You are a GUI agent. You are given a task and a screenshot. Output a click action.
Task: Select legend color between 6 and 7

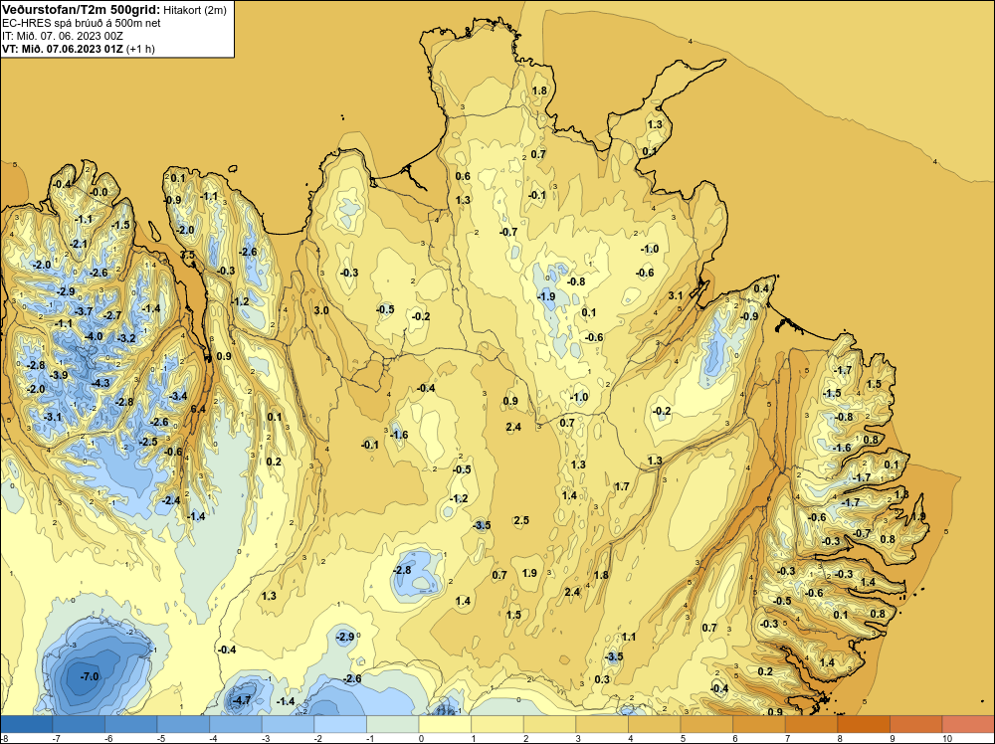point(759,724)
